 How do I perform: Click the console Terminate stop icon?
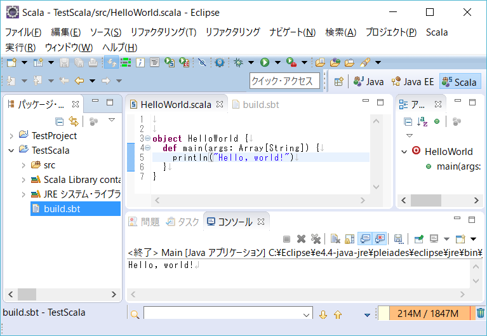point(286,239)
